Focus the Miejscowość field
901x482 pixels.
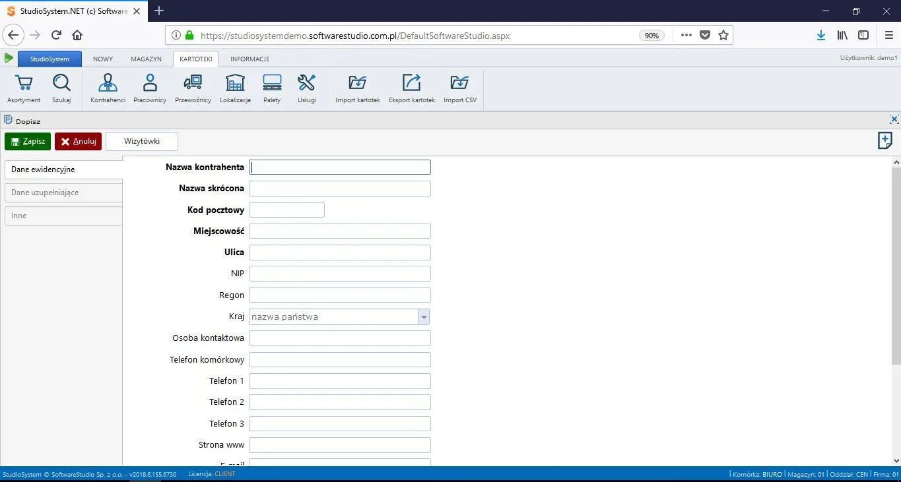[x=340, y=231]
